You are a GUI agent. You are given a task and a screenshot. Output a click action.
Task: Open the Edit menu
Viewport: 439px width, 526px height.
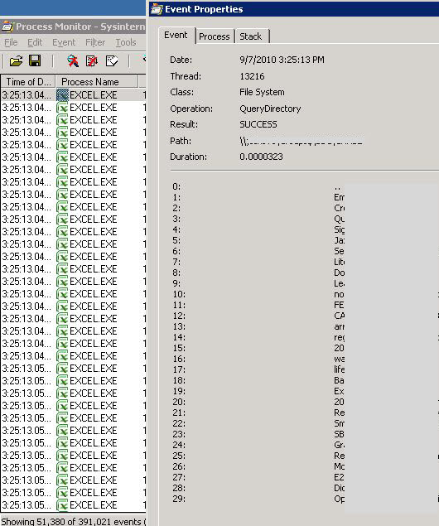pyautogui.click(x=35, y=42)
